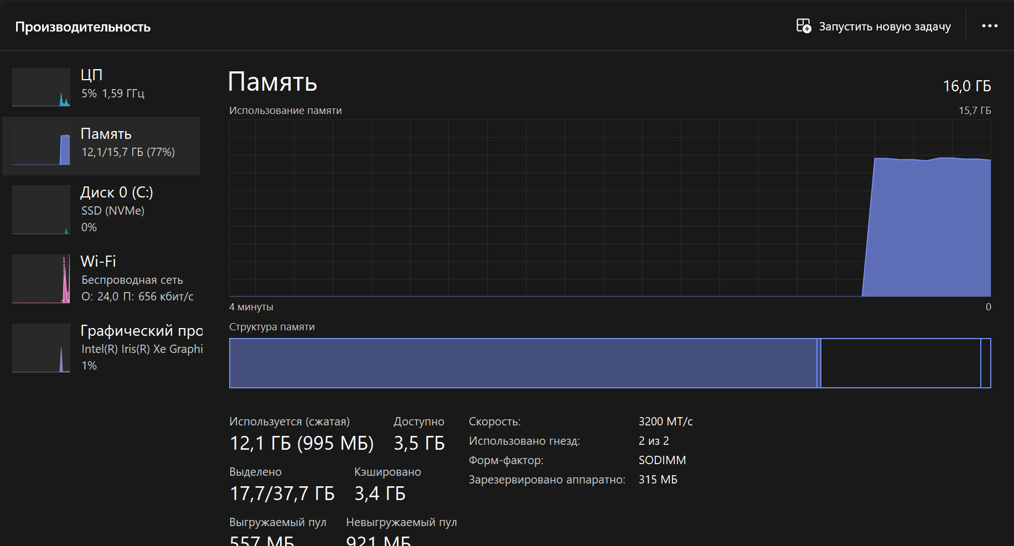
Task: Click the 'Выделено' label
Action: coord(255,472)
